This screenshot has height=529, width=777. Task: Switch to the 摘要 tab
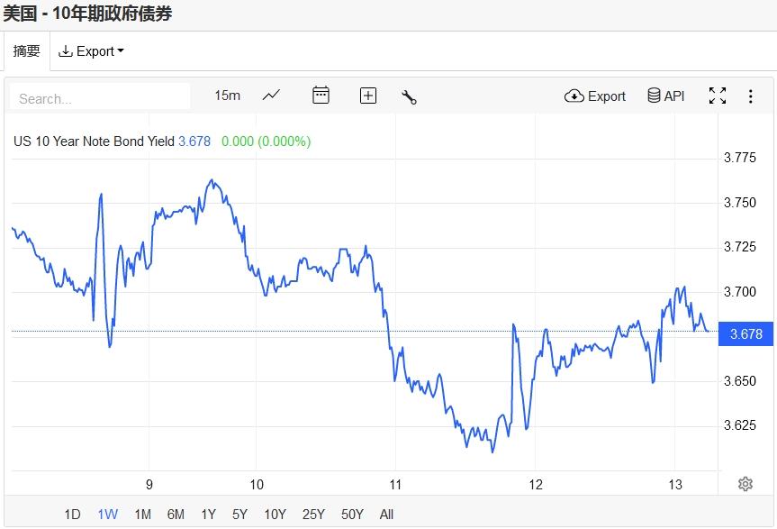(x=27, y=51)
